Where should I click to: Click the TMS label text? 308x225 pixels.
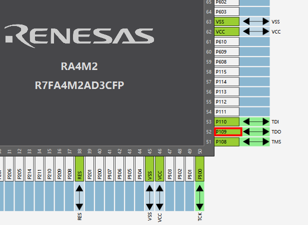tap(276, 142)
